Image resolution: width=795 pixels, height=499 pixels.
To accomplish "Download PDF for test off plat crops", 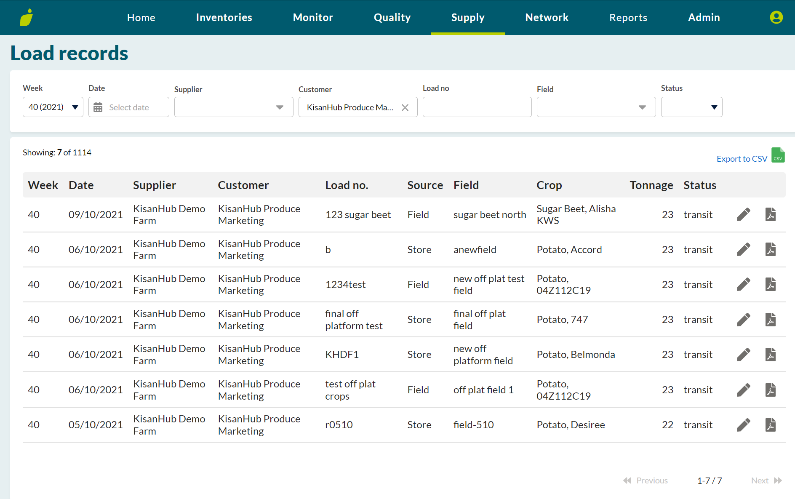I will click(x=771, y=390).
